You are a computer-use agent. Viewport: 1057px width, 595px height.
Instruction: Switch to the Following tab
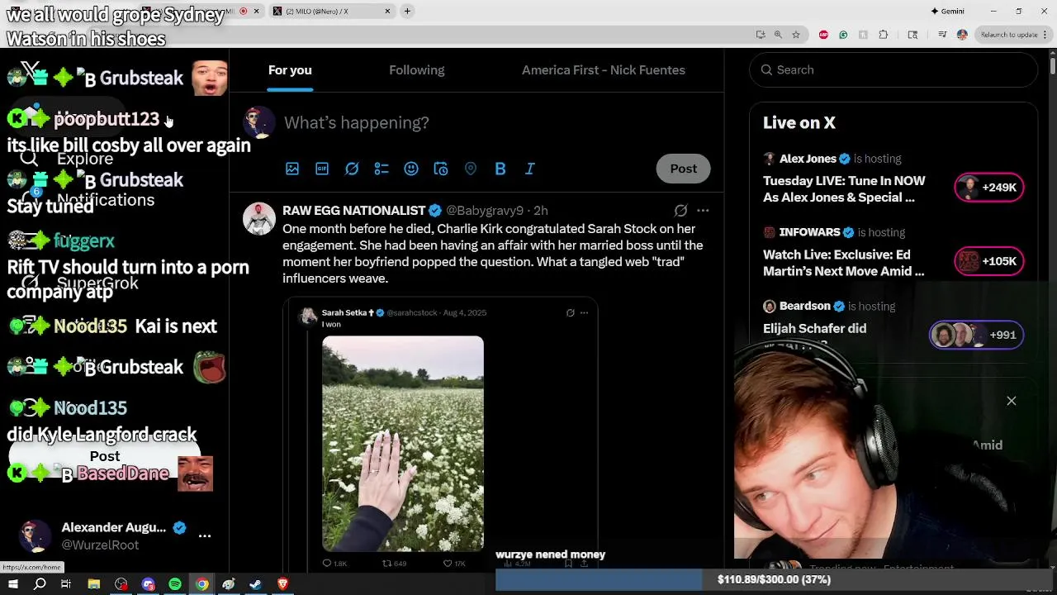[417, 70]
